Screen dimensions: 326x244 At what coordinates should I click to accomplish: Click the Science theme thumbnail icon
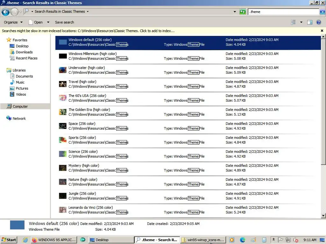63,154
